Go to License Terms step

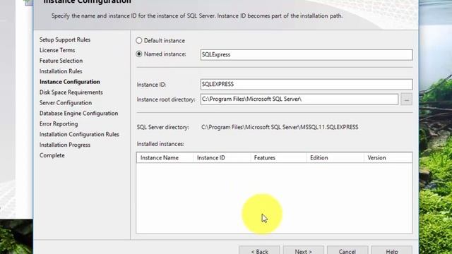[57, 50]
